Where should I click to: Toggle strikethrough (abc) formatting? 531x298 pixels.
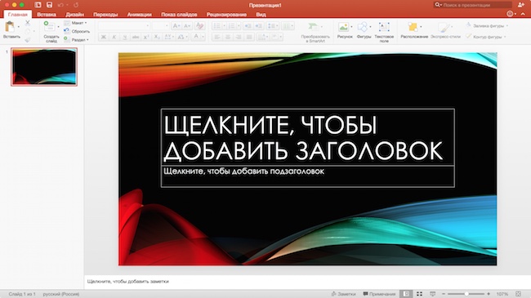pos(136,37)
